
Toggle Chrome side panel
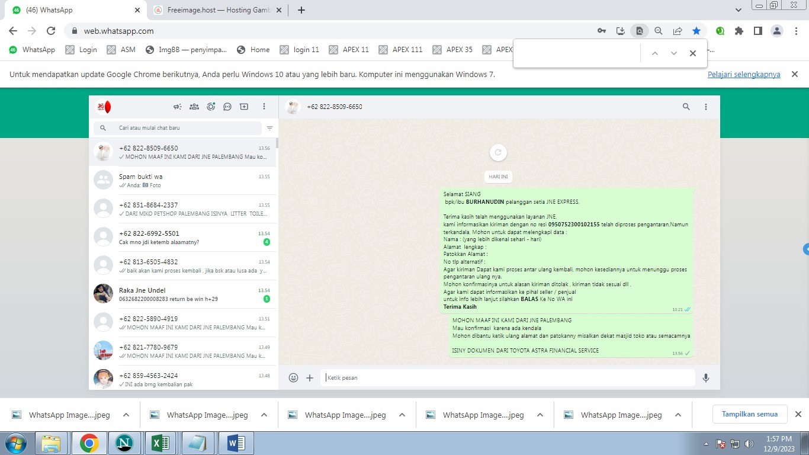757,31
